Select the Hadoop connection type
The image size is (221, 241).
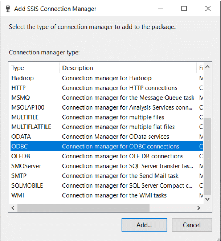click(107, 78)
